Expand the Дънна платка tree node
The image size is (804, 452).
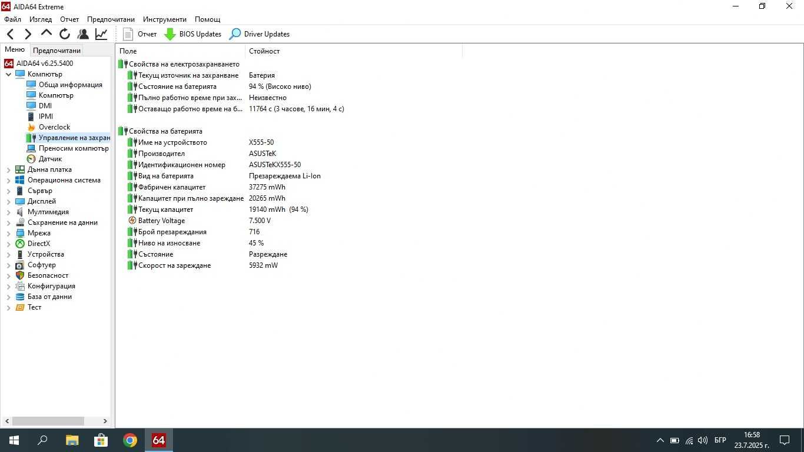[9, 169]
